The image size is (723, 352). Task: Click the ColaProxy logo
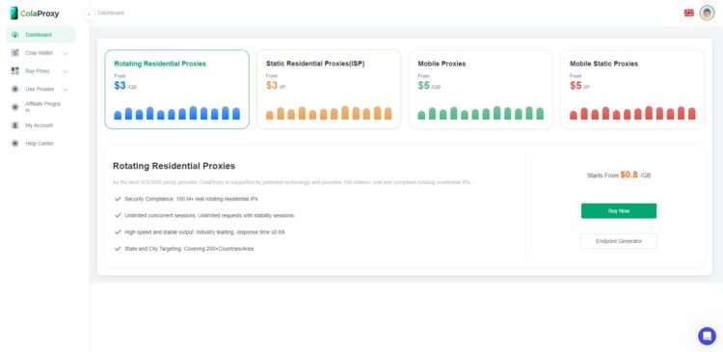35,14
